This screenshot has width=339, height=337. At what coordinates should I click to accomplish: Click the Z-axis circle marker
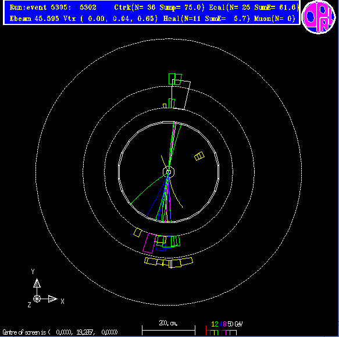[37, 299]
